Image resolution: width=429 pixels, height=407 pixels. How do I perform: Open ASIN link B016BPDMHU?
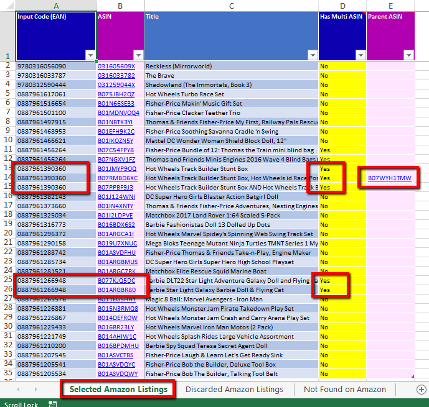tap(118, 346)
